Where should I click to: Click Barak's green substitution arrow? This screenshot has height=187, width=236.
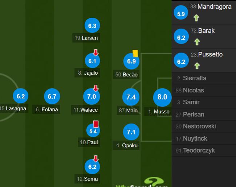click(197, 42)
